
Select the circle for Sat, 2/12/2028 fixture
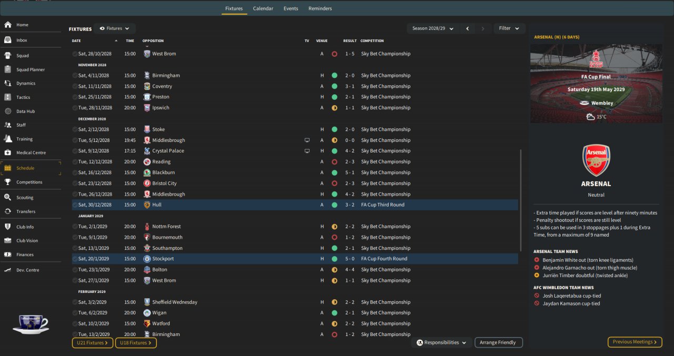click(x=75, y=129)
